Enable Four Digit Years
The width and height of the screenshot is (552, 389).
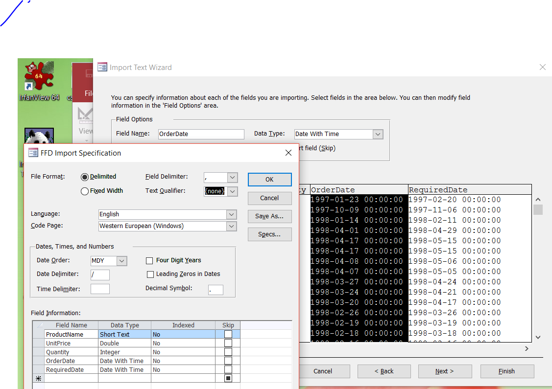[x=149, y=261]
